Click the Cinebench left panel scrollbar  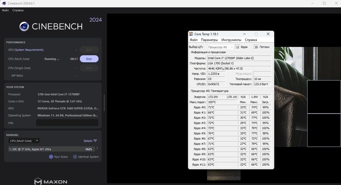(104, 103)
